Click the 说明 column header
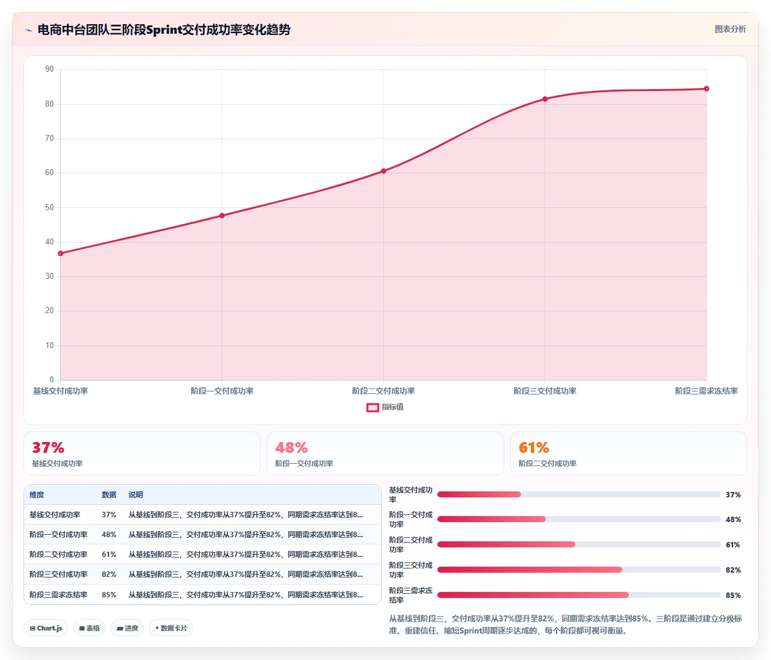 [136, 495]
